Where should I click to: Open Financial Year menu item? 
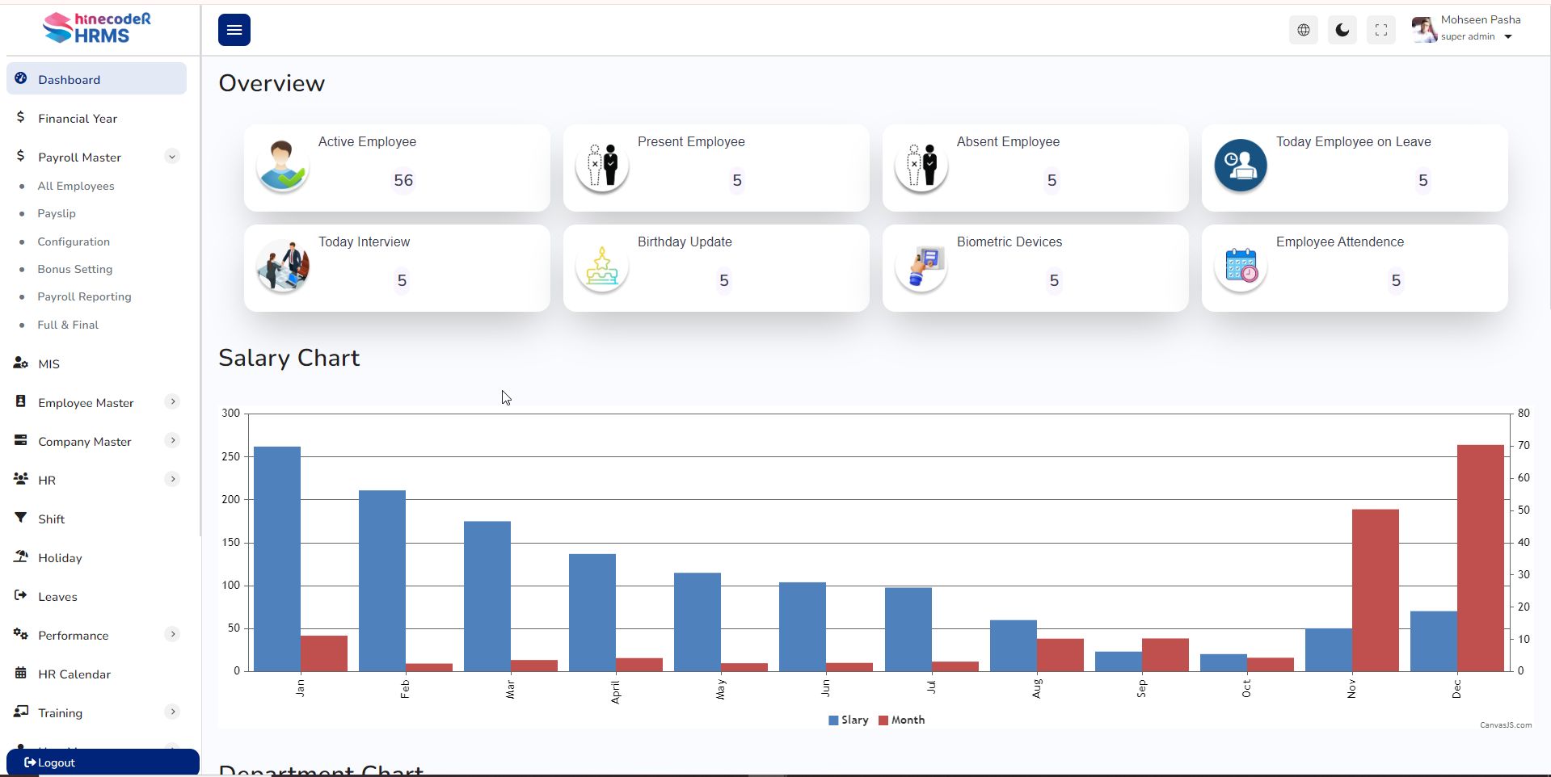[x=78, y=119]
